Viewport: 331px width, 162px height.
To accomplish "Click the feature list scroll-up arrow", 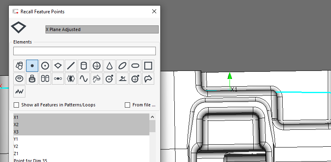I will pyautogui.click(x=152, y=117).
